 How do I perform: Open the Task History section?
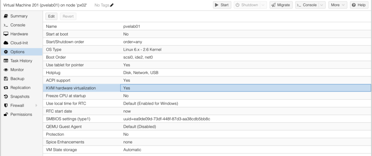21,61
